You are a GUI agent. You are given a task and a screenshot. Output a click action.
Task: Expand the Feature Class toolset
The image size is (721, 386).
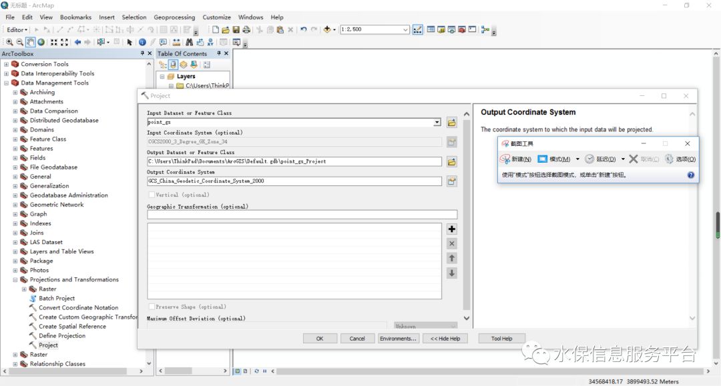pyautogui.click(x=15, y=139)
